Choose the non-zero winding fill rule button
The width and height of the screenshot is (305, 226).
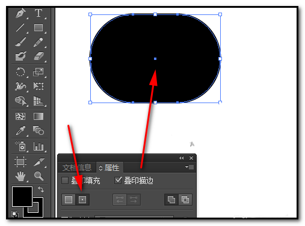(x=171, y=200)
